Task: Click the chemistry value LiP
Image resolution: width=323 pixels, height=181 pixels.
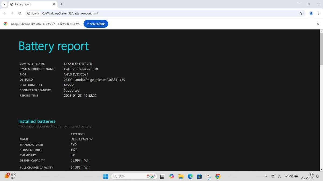Action: click(x=73, y=155)
